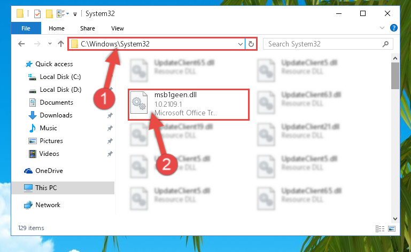Click the Back navigation arrow
The image size is (411, 252).
point(21,44)
